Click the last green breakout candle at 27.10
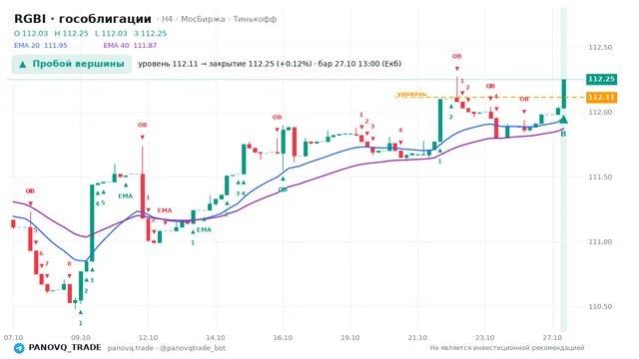The image size is (639, 359). [563, 94]
